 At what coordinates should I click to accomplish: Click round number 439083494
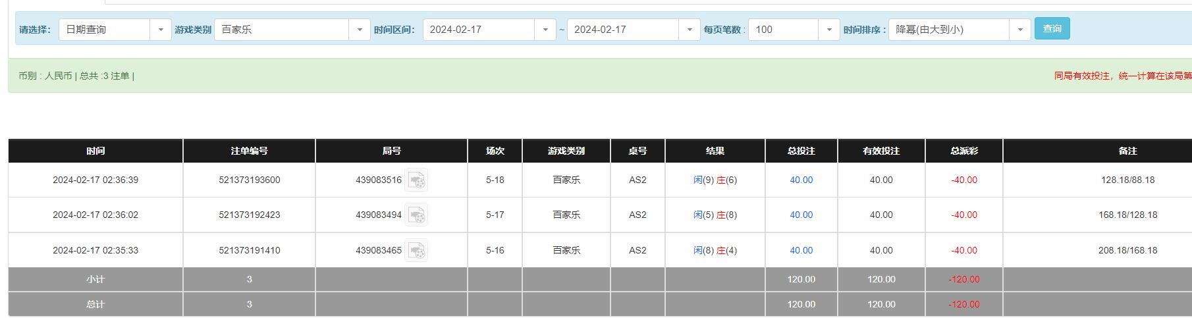pyautogui.click(x=379, y=215)
